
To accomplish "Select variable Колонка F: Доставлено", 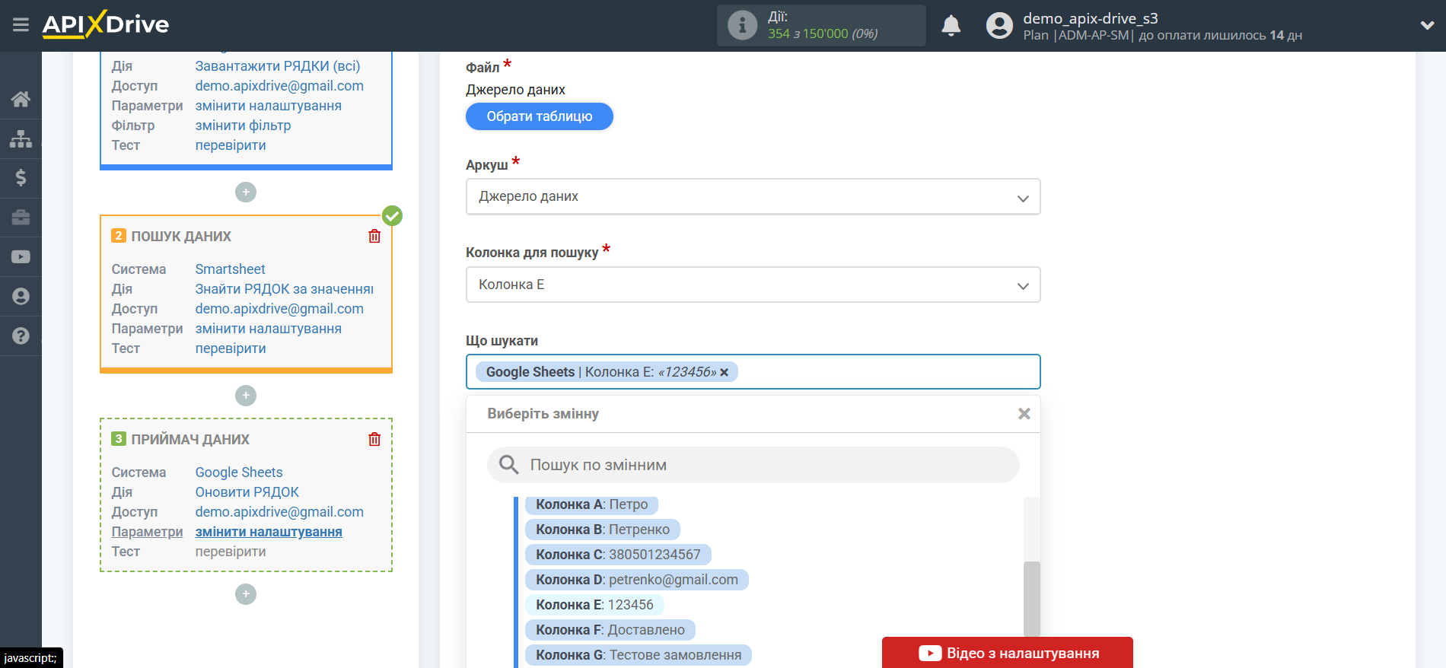I will coord(610,630).
